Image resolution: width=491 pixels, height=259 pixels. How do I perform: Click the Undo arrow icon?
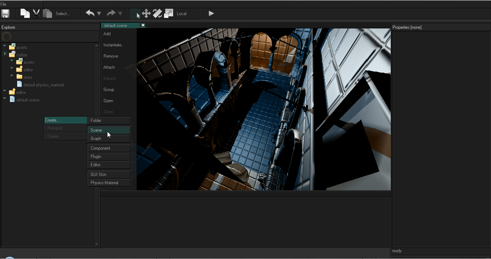pyautogui.click(x=90, y=14)
